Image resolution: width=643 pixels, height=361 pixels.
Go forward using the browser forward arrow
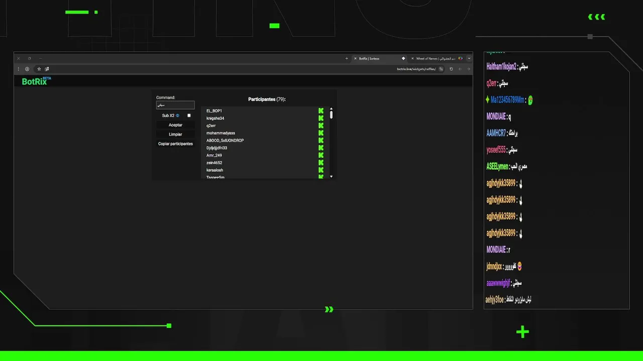[x=469, y=69]
